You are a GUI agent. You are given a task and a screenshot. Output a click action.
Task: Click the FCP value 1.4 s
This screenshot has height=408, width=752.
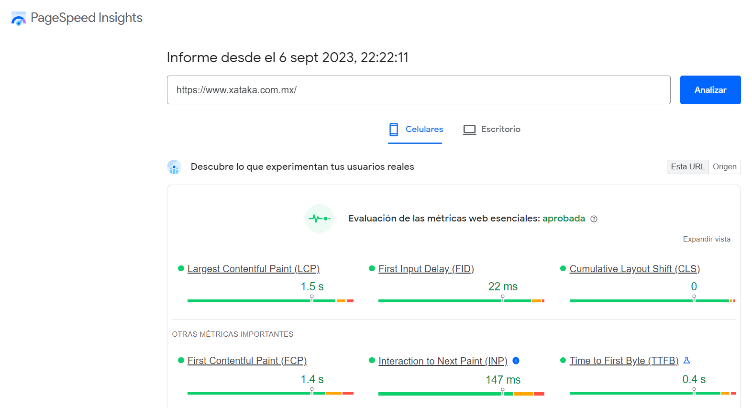point(312,379)
